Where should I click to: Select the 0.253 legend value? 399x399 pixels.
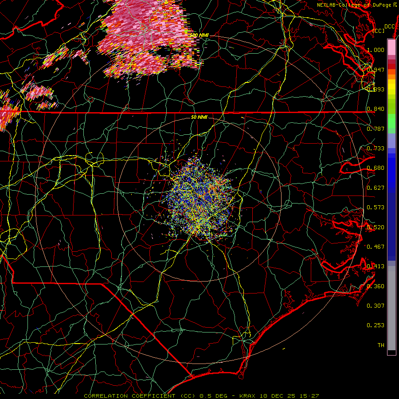coord(376,325)
